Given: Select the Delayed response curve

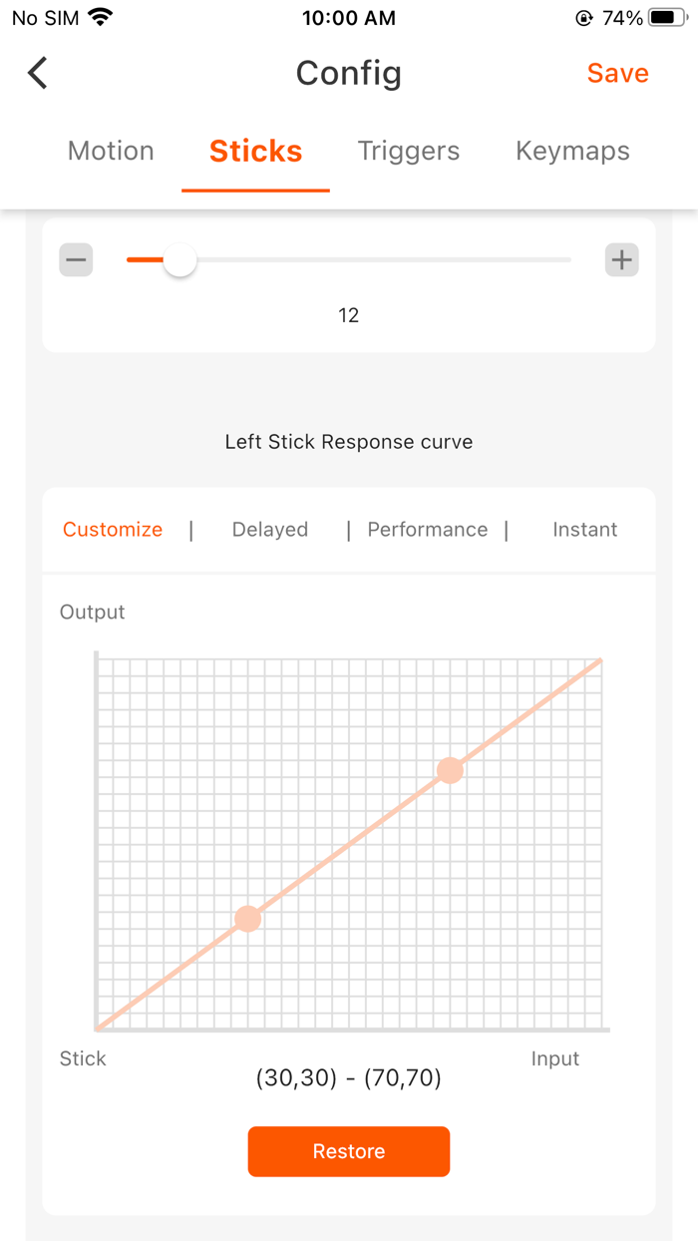Looking at the screenshot, I should coord(270,530).
